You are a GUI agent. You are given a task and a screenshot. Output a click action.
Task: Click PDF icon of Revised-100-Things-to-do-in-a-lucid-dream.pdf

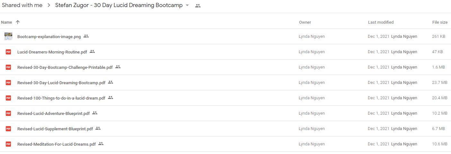pos(8,98)
